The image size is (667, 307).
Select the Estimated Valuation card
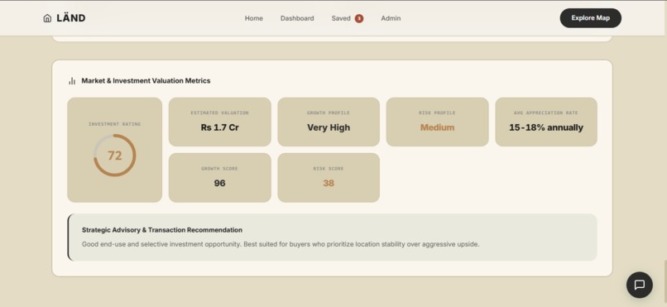point(220,122)
